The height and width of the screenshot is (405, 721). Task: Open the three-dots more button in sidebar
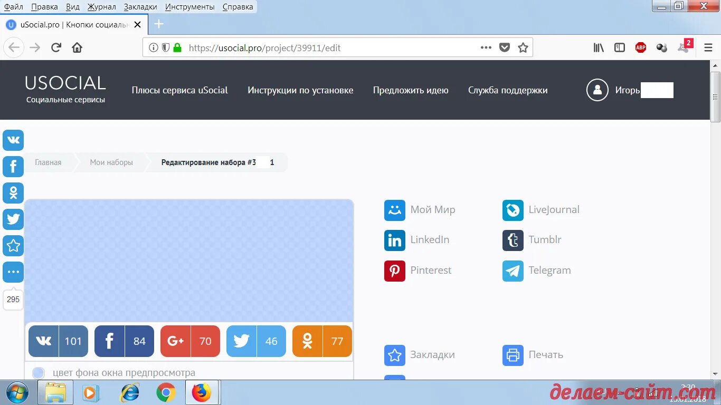(x=13, y=272)
